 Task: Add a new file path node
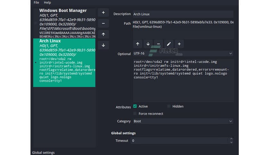pos(179,44)
